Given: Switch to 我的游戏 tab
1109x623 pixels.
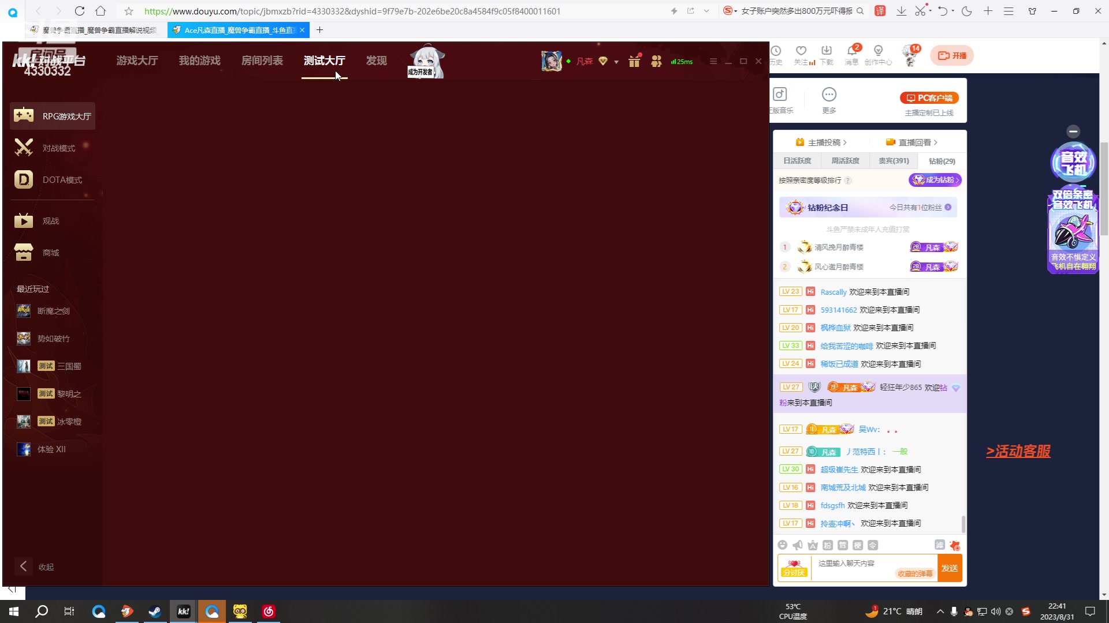Looking at the screenshot, I should coord(199,61).
